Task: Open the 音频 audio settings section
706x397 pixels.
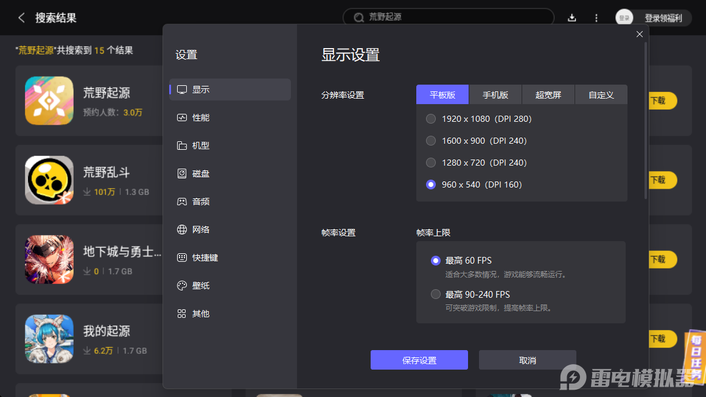Action: click(x=230, y=202)
